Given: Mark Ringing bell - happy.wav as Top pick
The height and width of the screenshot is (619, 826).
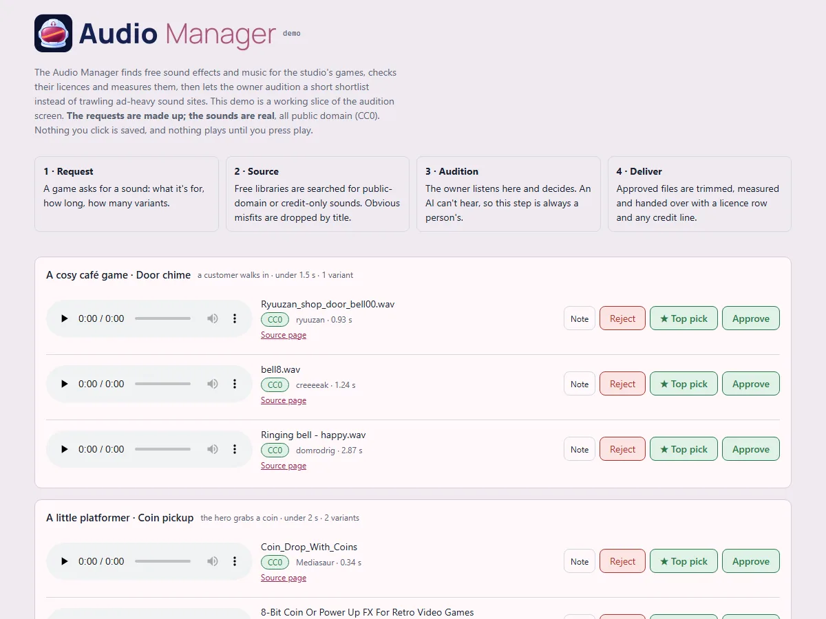Looking at the screenshot, I should (x=684, y=449).
